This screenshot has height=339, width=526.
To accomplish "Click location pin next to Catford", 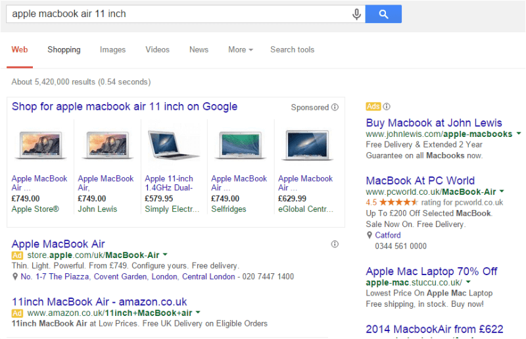I will [x=370, y=235].
